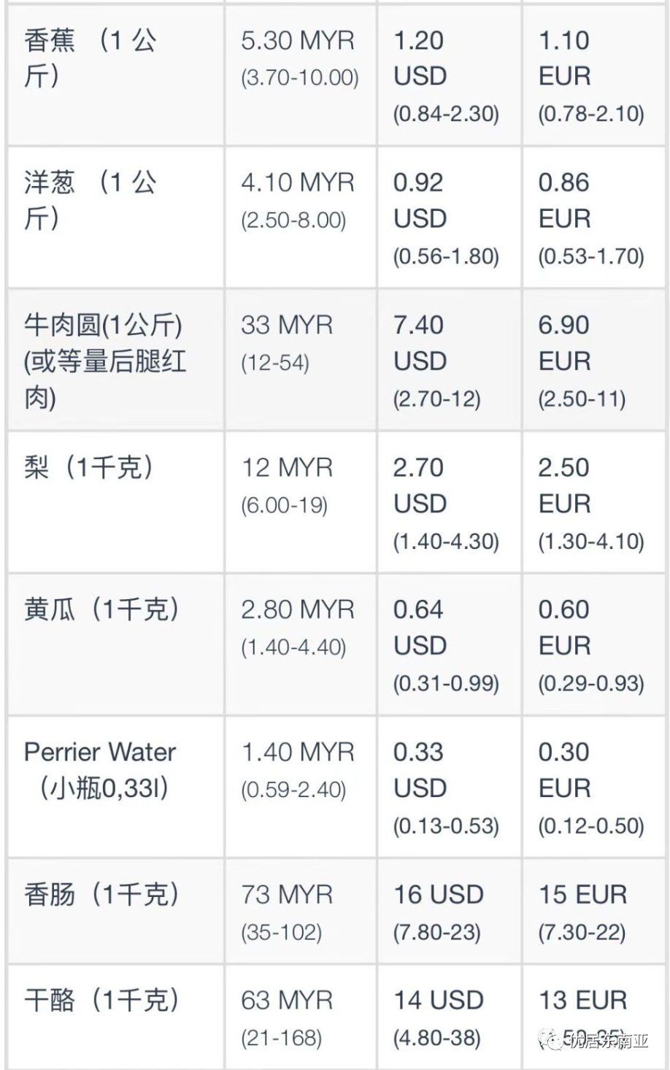Click the 73 MYR sausage price

point(287,894)
